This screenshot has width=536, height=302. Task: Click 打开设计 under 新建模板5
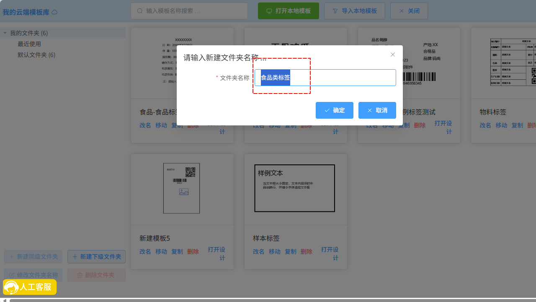[x=216, y=253]
